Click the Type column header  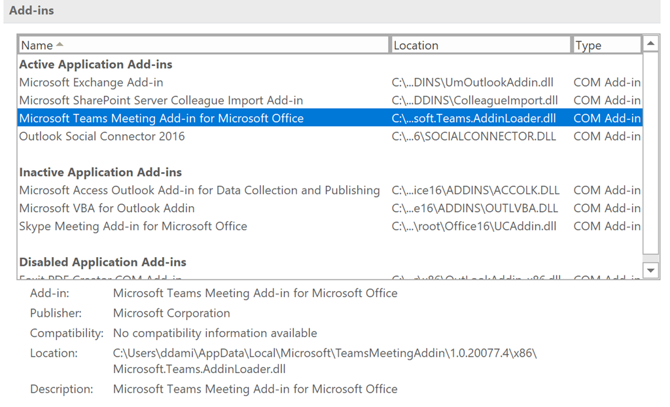pos(588,45)
